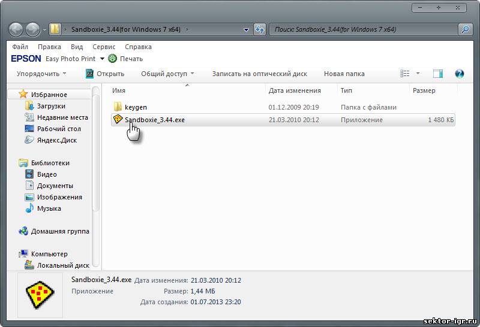Click the search field for Sandboxie folder
Screen dimensions: 480x327
point(364,29)
